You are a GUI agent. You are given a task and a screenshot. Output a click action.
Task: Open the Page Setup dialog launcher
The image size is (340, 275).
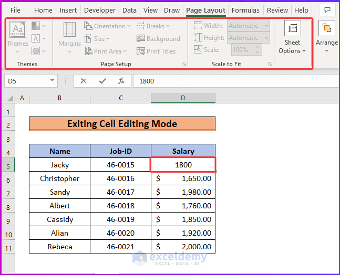(x=184, y=64)
